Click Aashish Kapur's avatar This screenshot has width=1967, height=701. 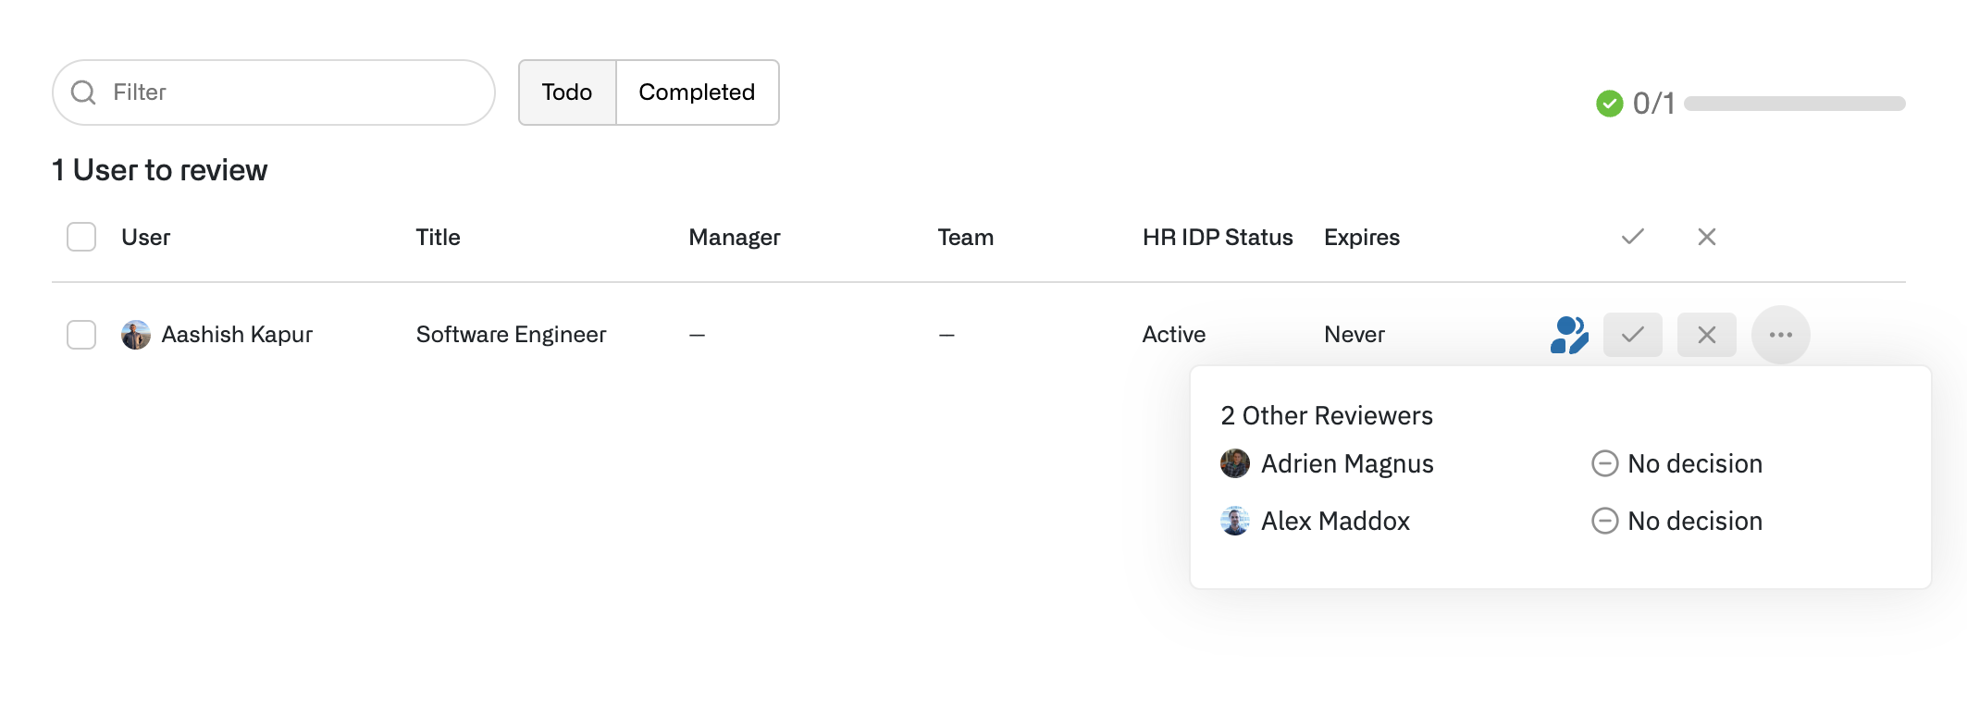(136, 335)
